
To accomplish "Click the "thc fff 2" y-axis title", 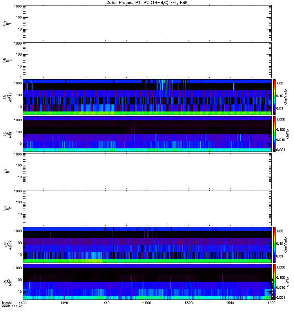I will [x=7, y=208].
